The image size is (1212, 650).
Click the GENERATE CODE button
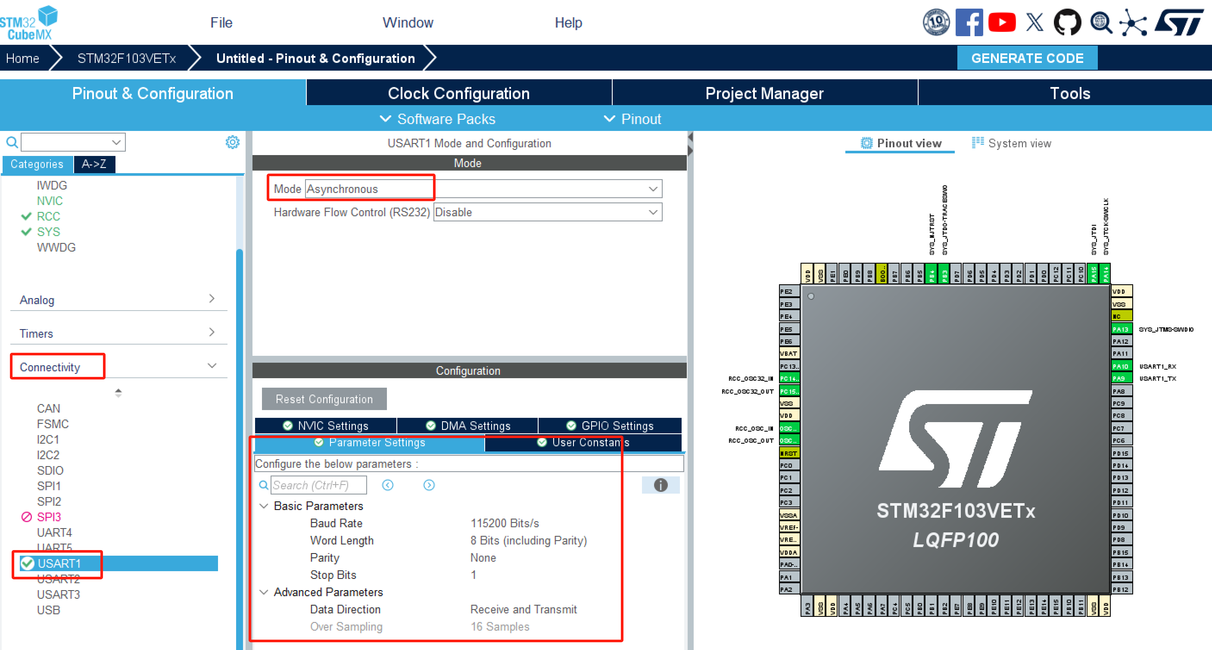tap(1027, 58)
